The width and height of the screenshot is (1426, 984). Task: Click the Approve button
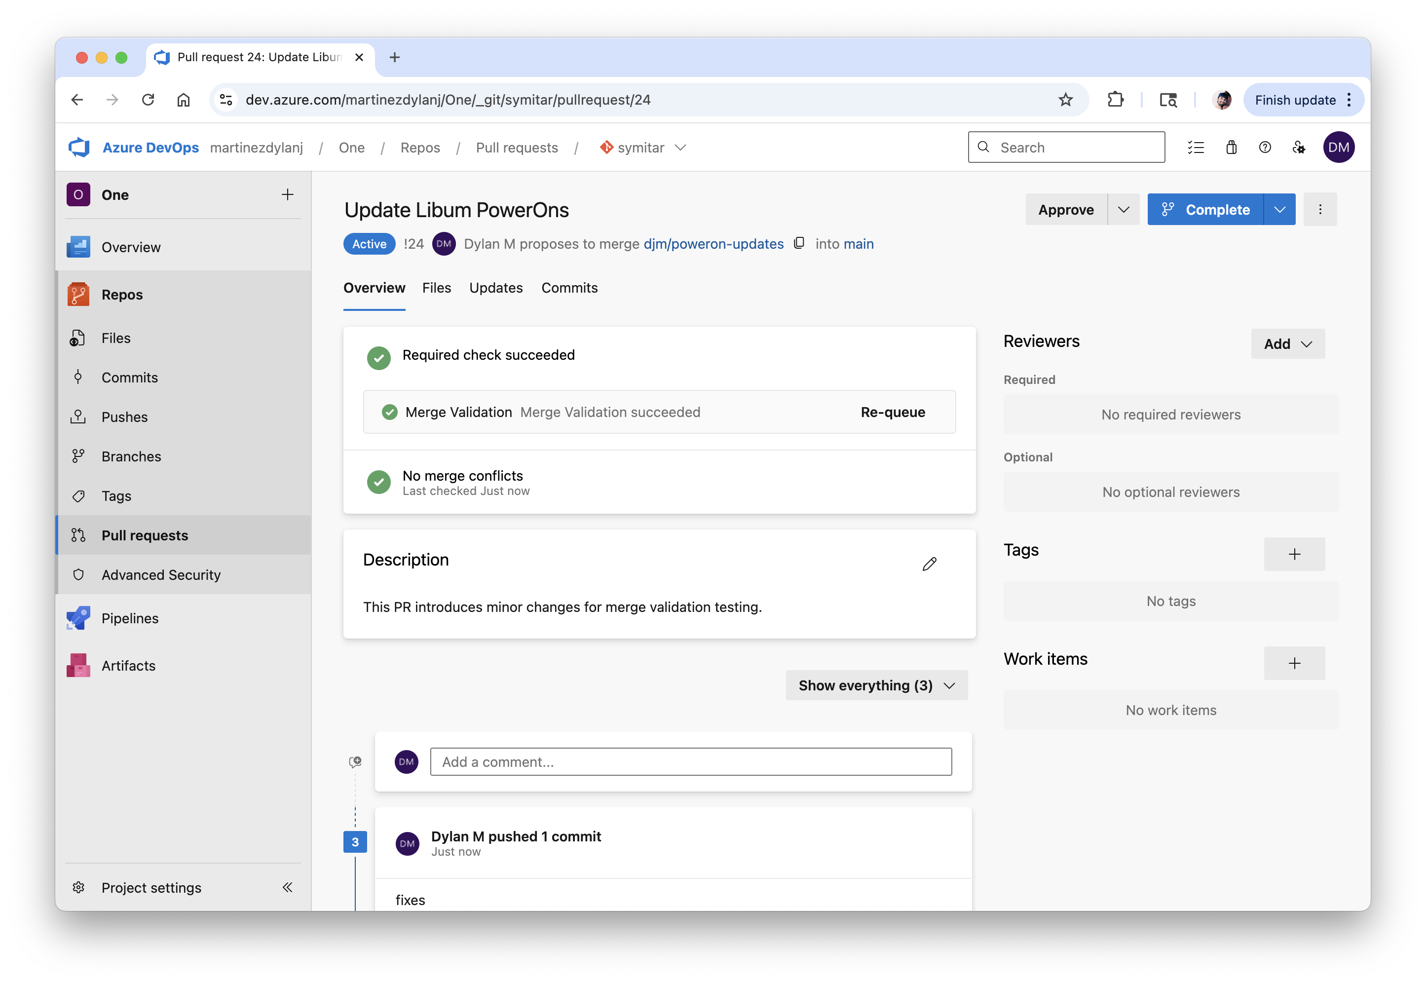(1066, 210)
